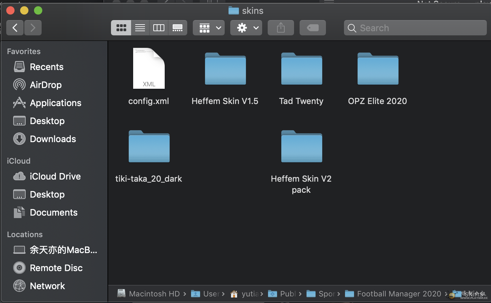Open Downloads in the sidebar
Screen dimensions: 491x303
pos(54,139)
